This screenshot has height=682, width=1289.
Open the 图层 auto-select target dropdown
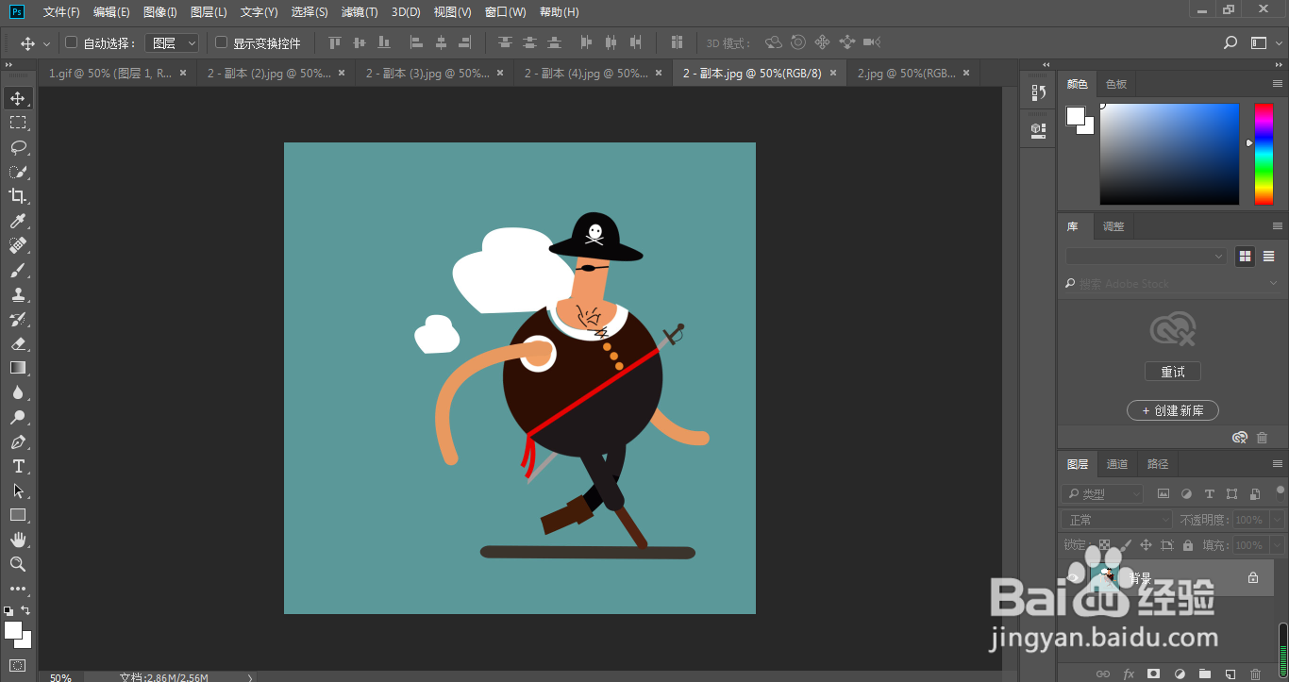(172, 42)
